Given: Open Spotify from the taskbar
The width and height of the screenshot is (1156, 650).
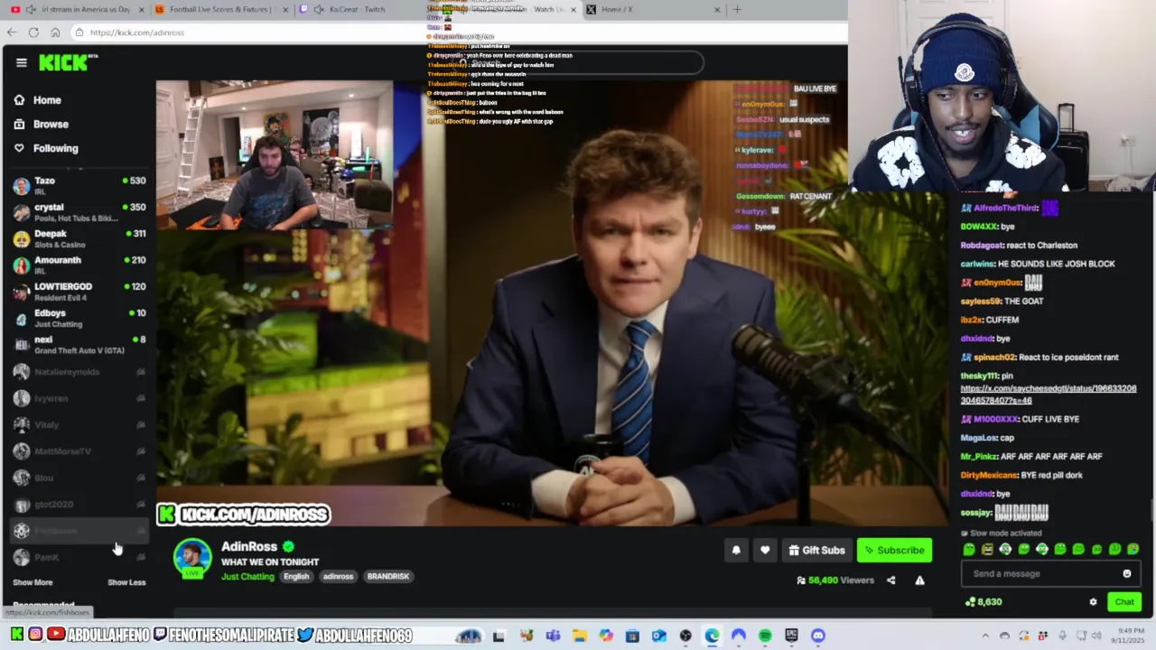Looking at the screenshot, I should [x=765, y=636].
